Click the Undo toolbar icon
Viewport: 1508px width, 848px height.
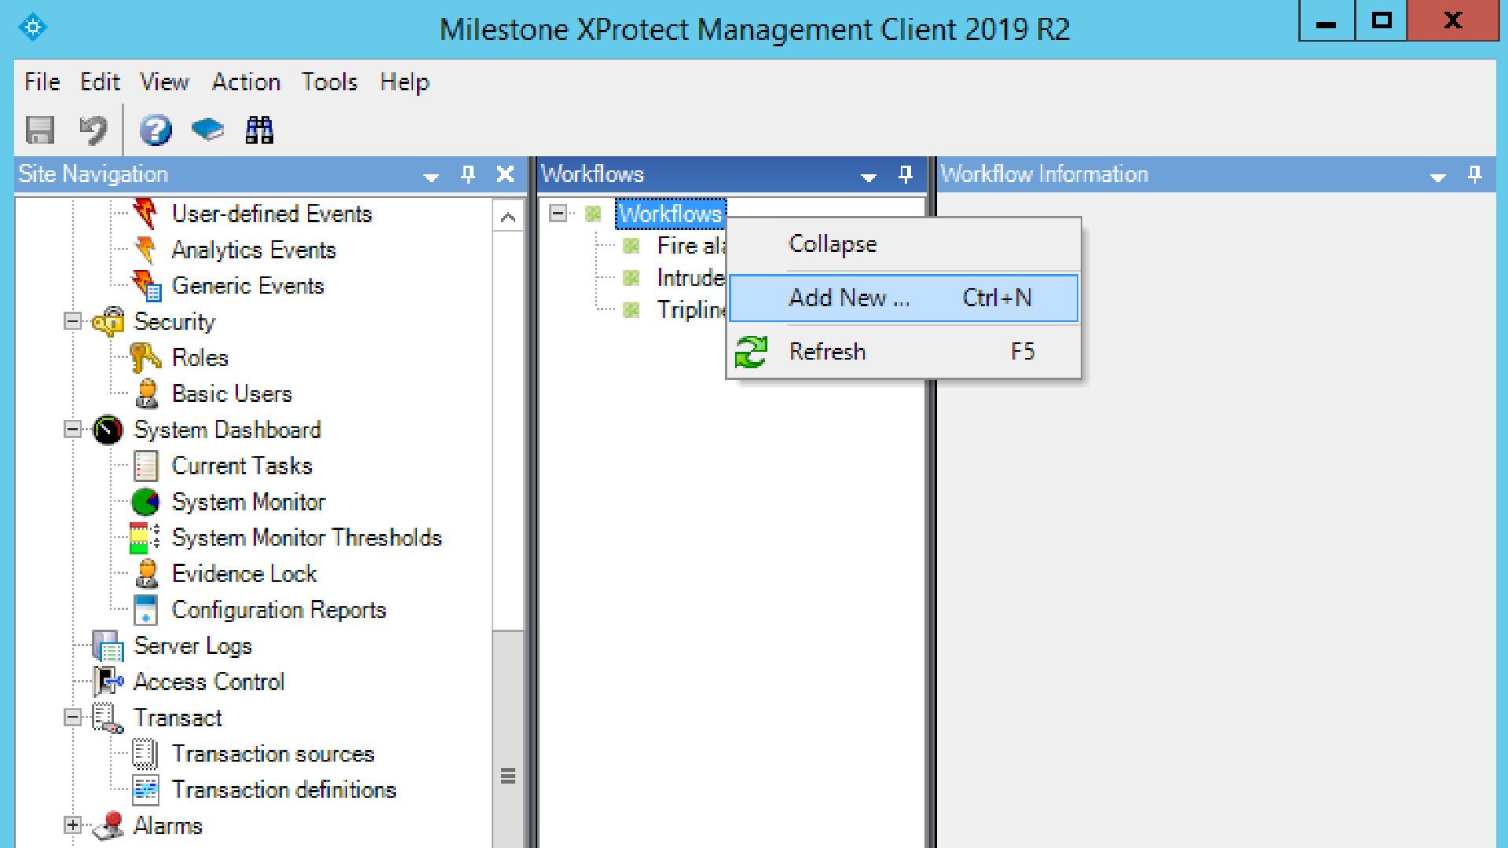[x=93, y=130]
